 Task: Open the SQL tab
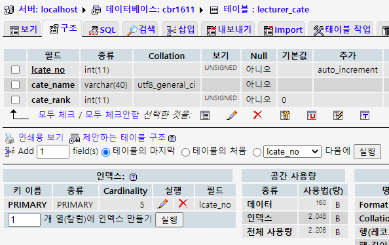pyautogui.click(x=102, y=29)
